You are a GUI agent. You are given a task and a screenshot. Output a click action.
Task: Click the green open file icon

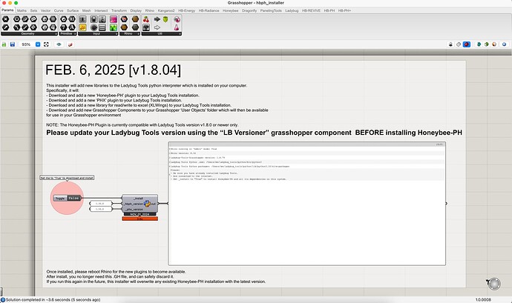pos(4,44)
